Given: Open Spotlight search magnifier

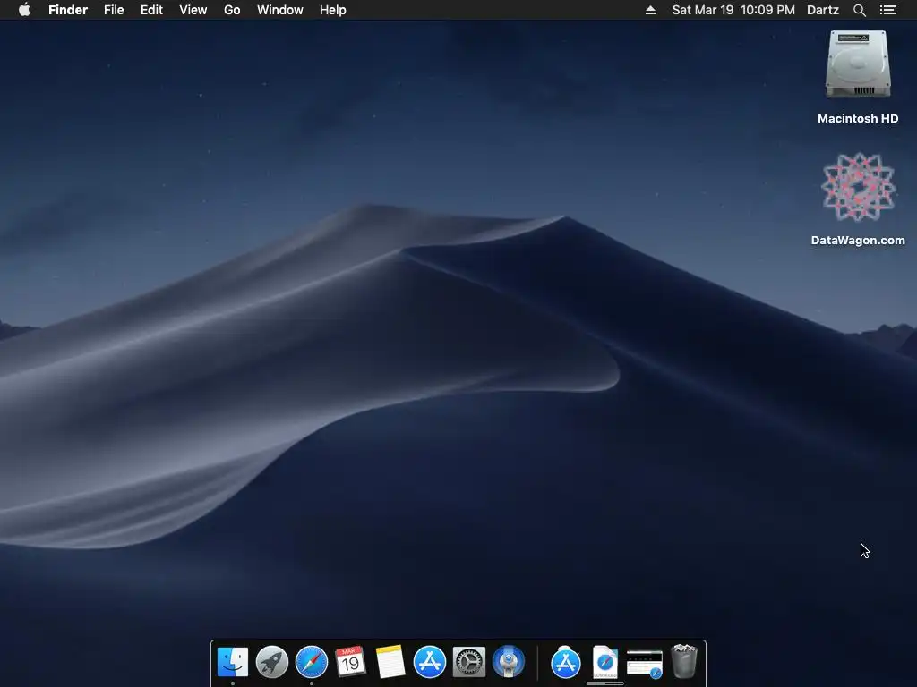Looking at the screenshot, I should [x=859, y=10].
